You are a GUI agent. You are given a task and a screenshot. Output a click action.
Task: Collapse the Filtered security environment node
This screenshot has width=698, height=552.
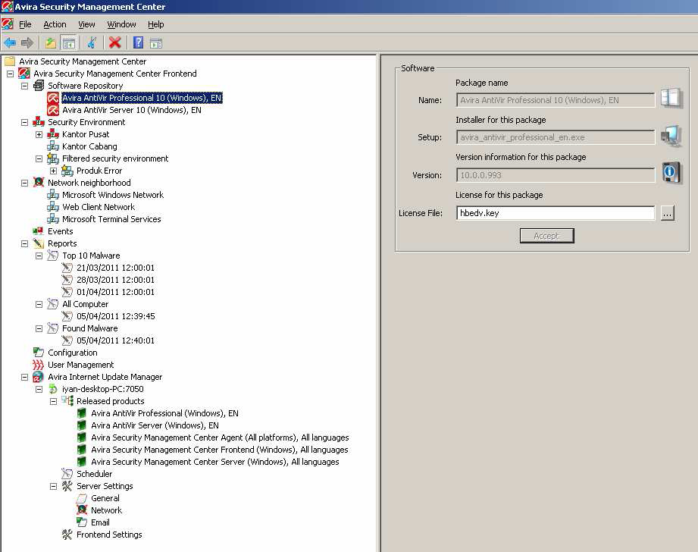(x=39, y=158)
